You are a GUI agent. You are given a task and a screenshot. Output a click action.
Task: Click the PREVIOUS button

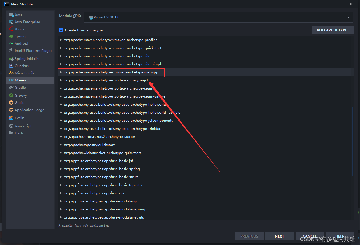point(249,236)
